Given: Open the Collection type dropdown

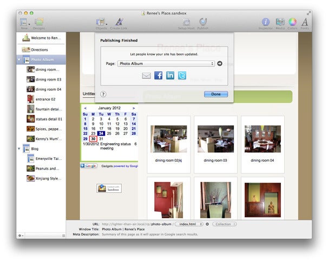Looking at the screenshot, I should pos(225,224).
